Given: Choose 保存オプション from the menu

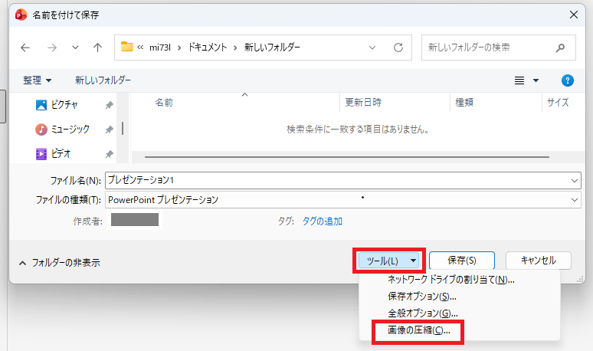Looking at the screenshot, I should tap(422, 296).
